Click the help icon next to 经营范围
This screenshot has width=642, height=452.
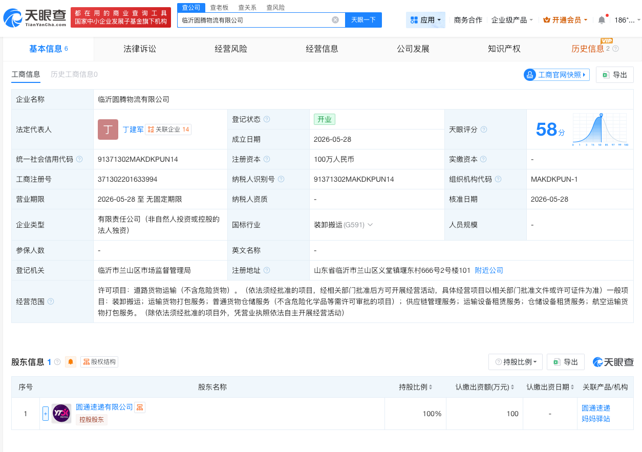[51, 302]
